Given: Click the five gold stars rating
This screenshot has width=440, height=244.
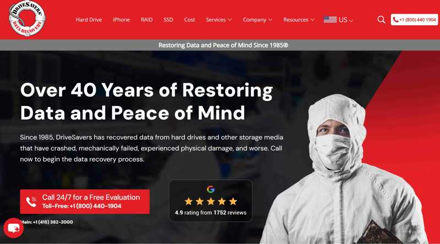Looking at the screenshot, I should click(211, 201).
